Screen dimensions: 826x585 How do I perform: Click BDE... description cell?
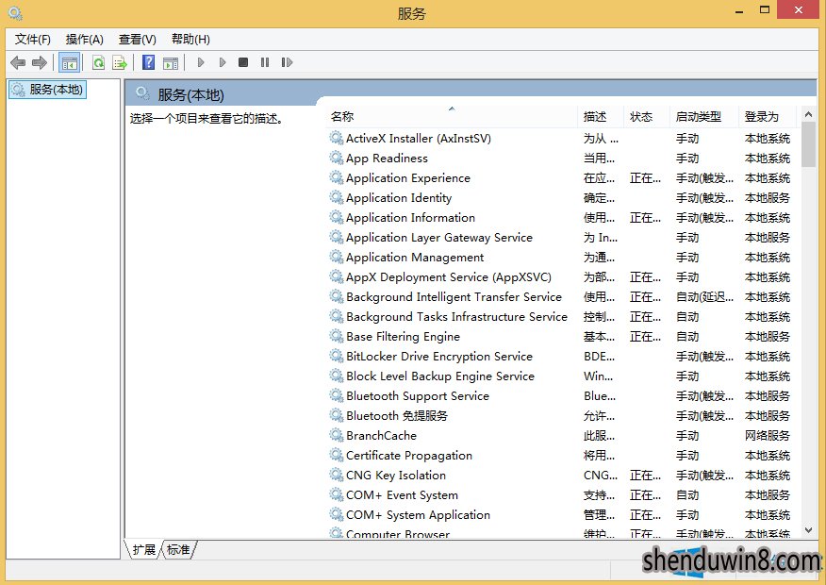click(x=599, y=357)
